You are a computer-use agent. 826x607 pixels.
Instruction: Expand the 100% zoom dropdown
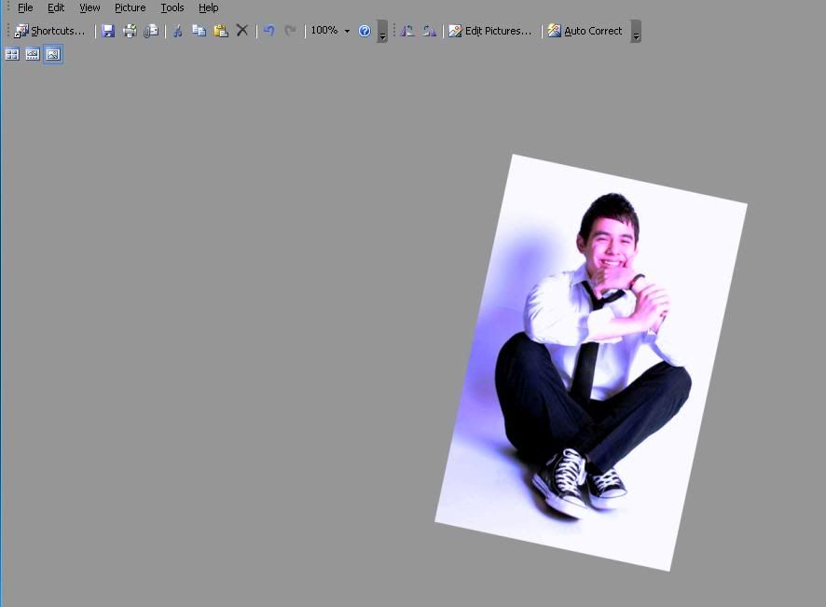347,31
